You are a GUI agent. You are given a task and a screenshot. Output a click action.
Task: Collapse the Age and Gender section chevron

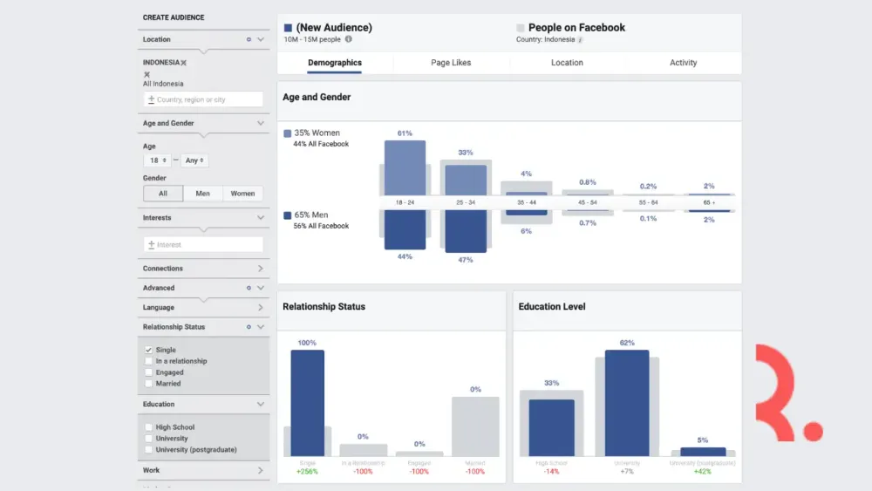pos(260,124)
